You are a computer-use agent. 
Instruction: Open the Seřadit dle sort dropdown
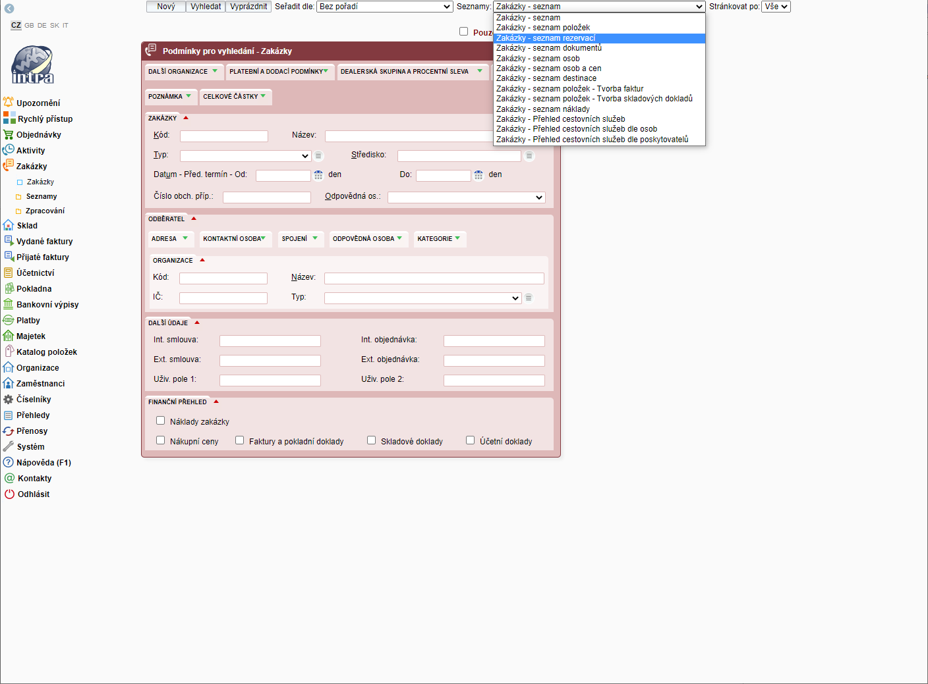pyautogui.click(x=385, y=7)
